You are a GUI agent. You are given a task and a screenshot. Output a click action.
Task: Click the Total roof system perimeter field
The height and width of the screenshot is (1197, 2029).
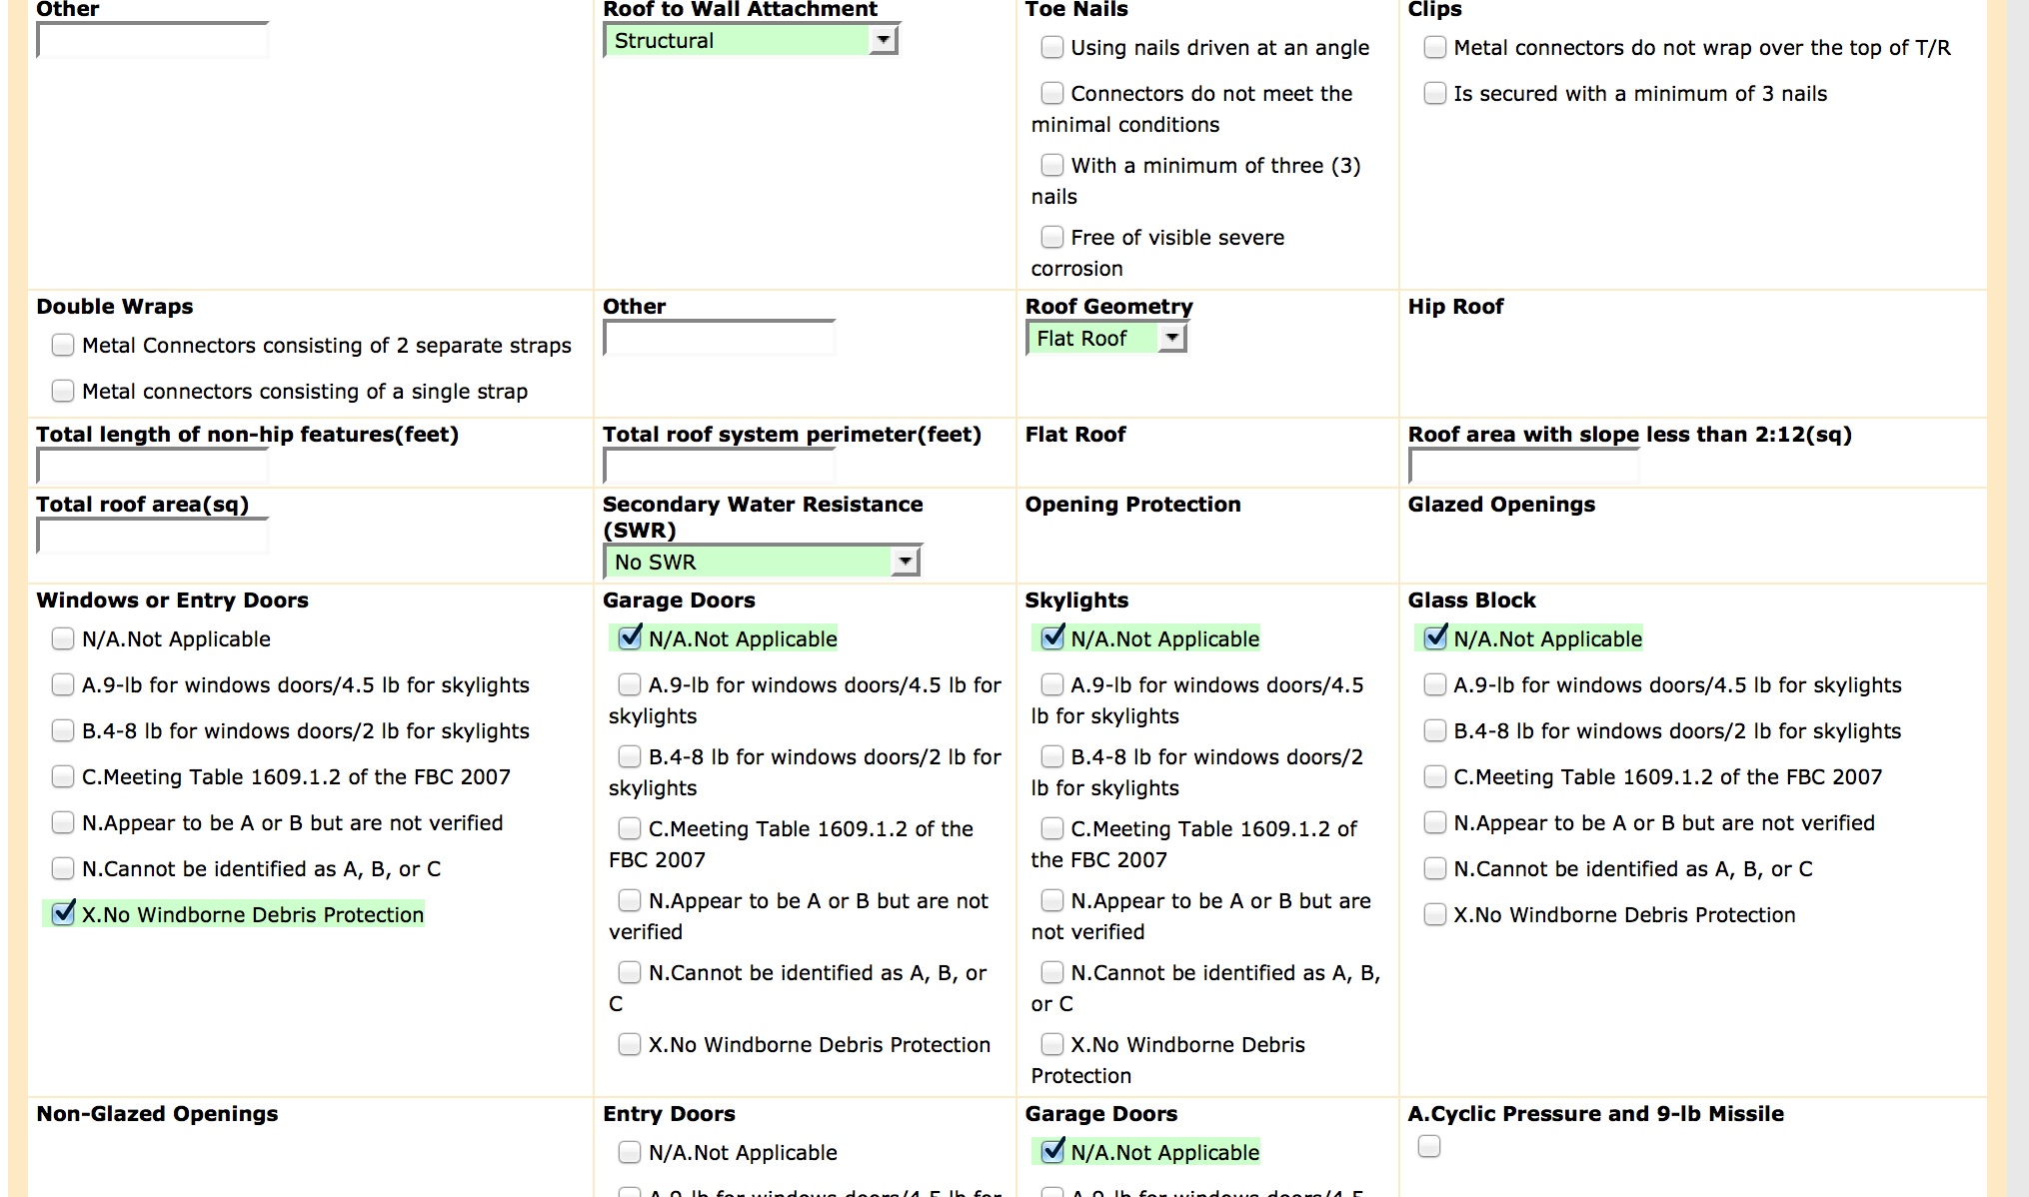coord(718,465)
